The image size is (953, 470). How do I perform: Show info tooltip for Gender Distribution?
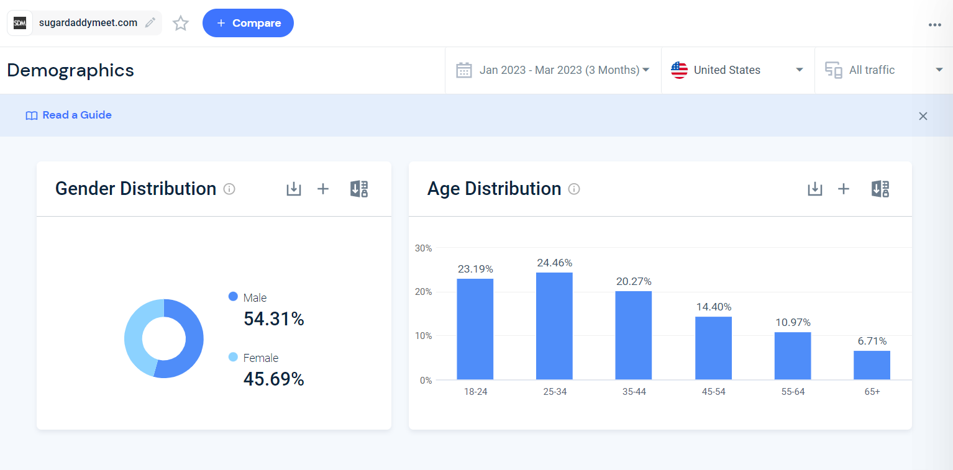(x=229, y=189)
